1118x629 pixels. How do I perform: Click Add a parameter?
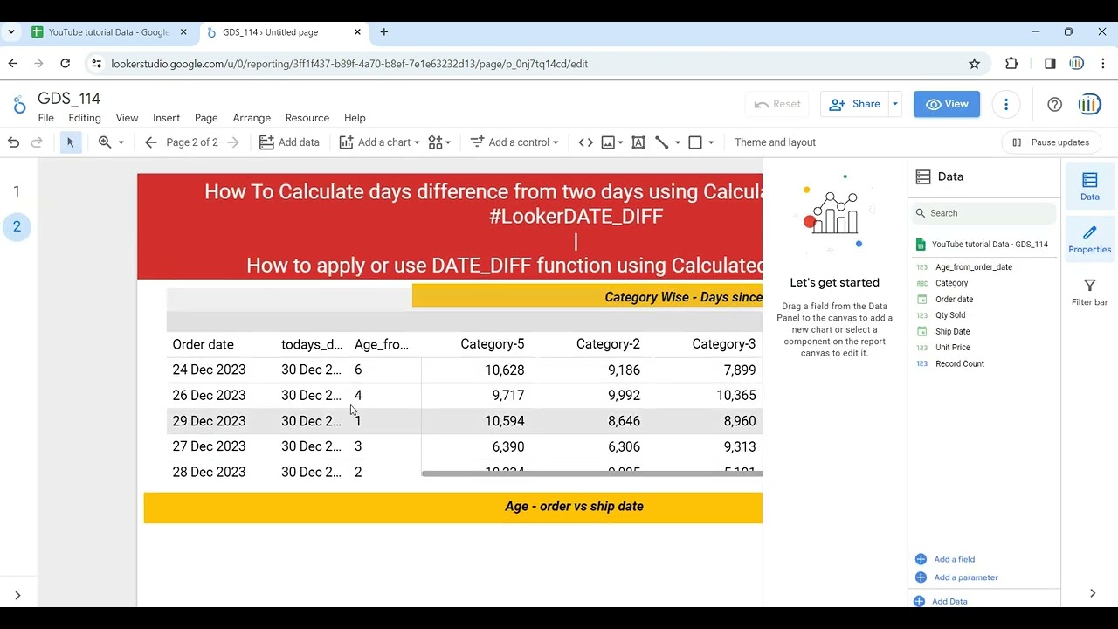pyautogui.click(x=956, y=577)
